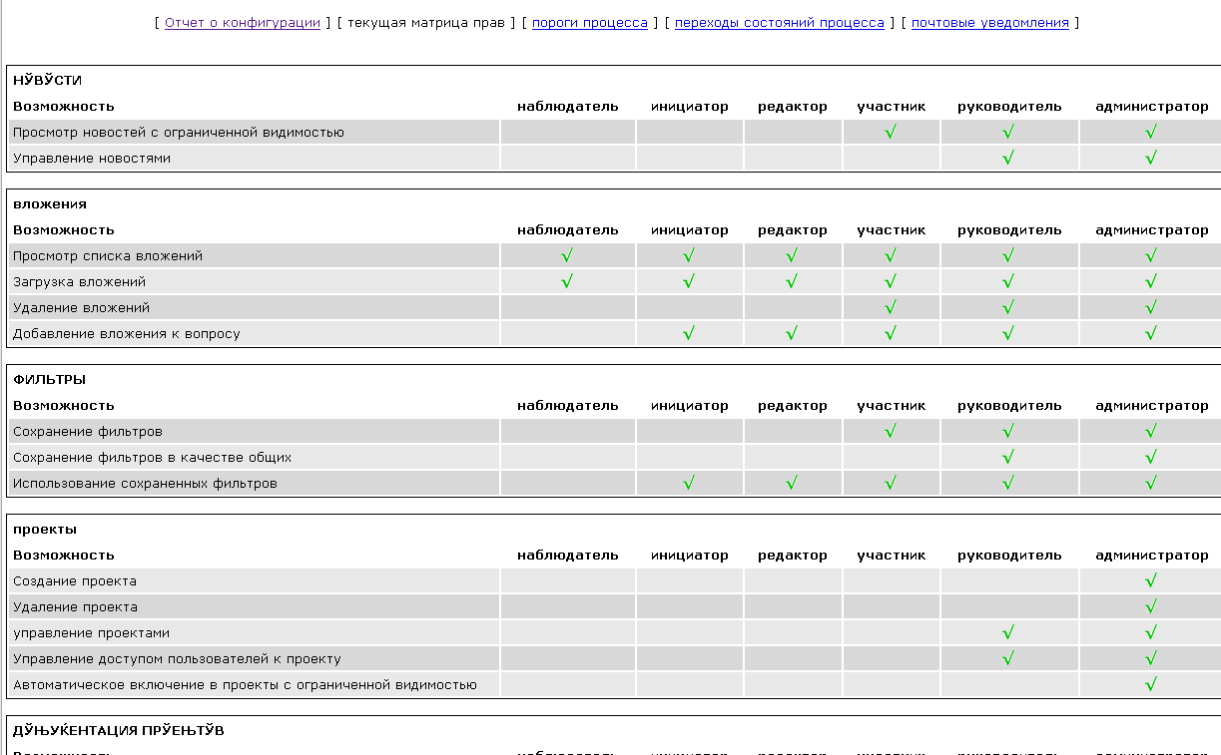Click редактор checkmark for Использование сохраненных фильтров
Viewport: 1221px width, 755px height.
[x=792, y=483]
